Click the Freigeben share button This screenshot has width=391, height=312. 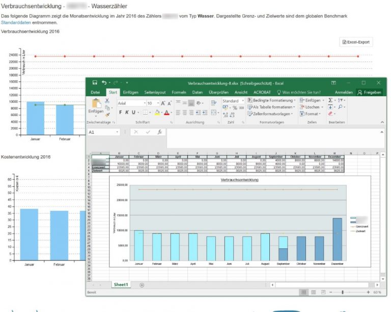pyautogui.click(x=369, y=92)
